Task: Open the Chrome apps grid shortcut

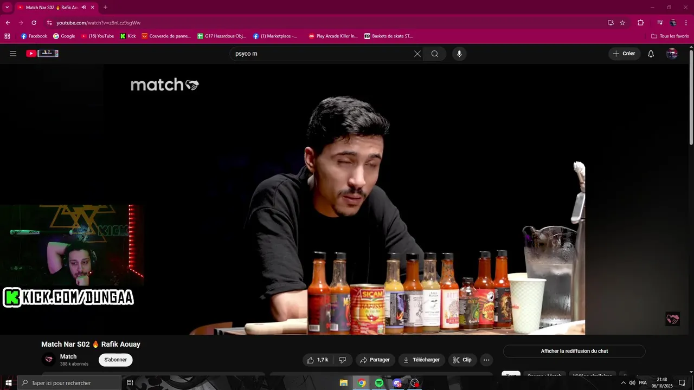Action: (7, 36)
